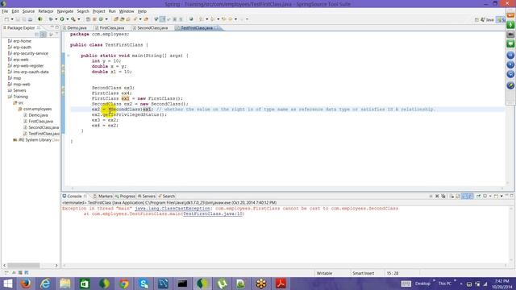Open the Project menu
The height and width of the screenshot is (290, 516).
click(x=98, y=11)
